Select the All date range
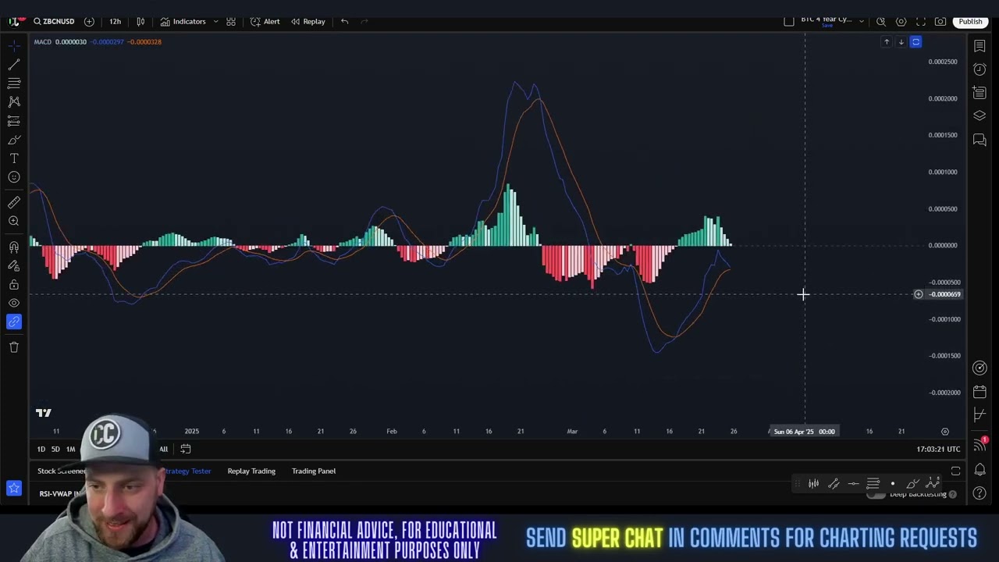999x562 pixels. point(163,449)
